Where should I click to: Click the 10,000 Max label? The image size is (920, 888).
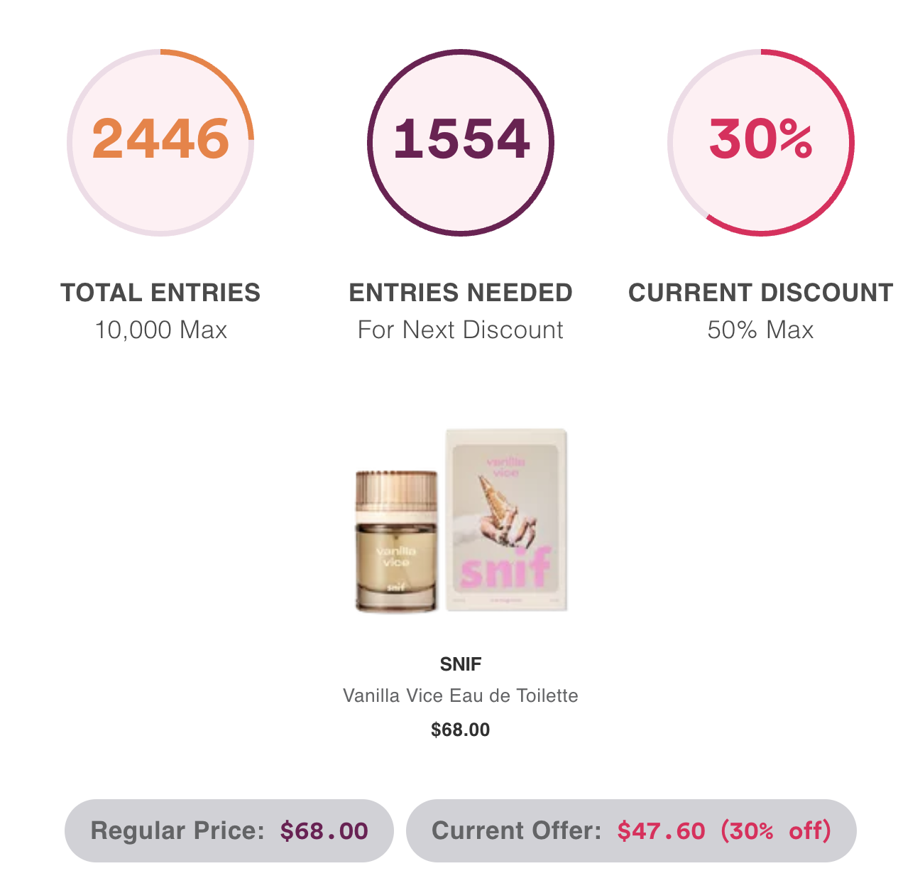click(x=160, y=330)
